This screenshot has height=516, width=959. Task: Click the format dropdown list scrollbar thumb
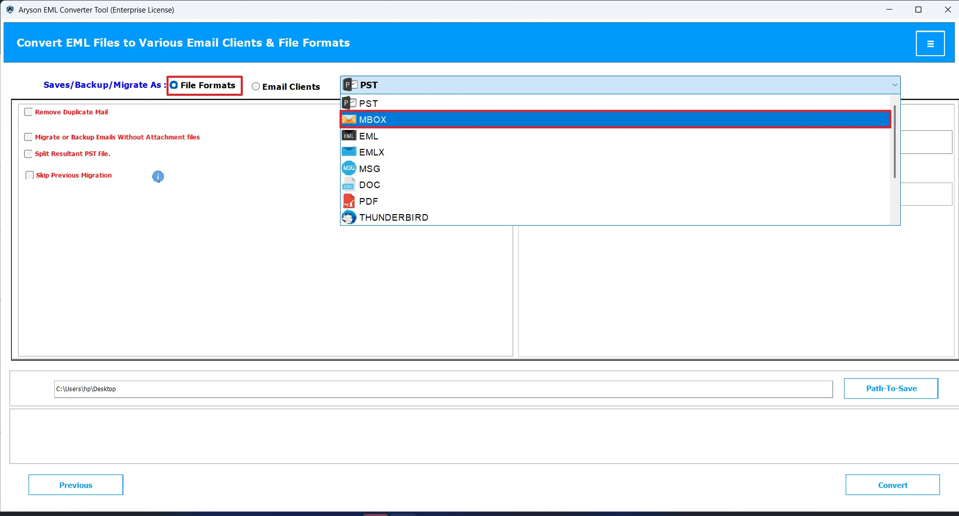(895, 141)
